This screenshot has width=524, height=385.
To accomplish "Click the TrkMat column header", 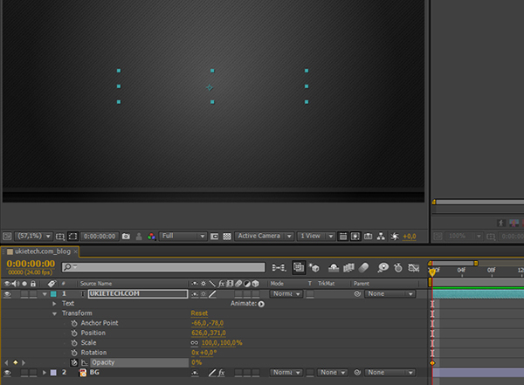I will (x=326, y=284).
